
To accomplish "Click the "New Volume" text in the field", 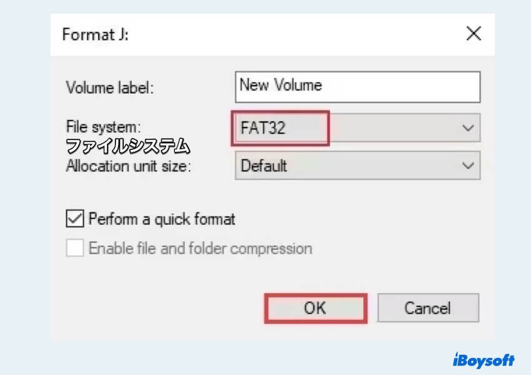I will (x=280, y=86).
